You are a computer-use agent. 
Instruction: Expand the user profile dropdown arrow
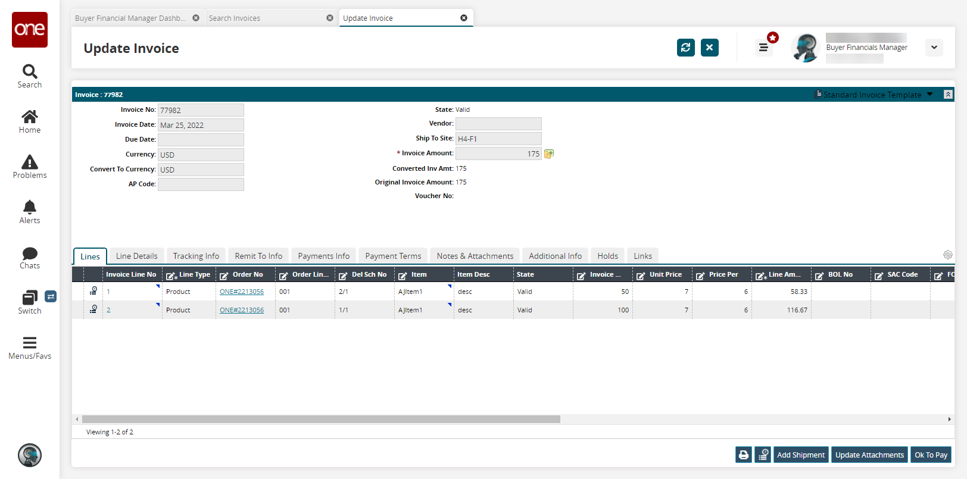point(934,48)
